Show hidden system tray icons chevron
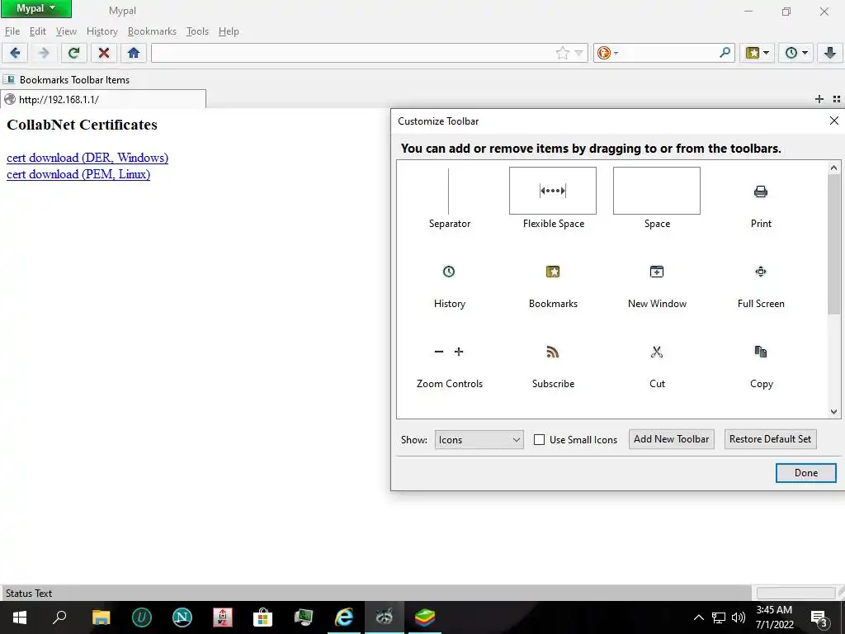 click(698, 617)
